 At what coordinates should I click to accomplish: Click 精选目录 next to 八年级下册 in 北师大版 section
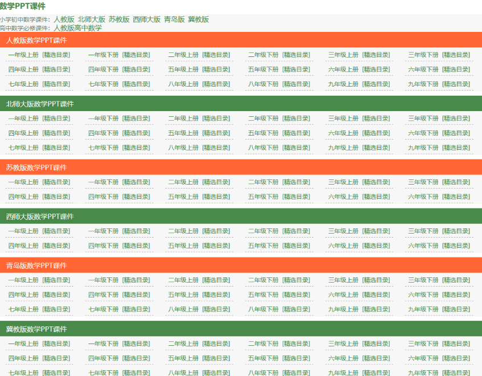(296, 148)
